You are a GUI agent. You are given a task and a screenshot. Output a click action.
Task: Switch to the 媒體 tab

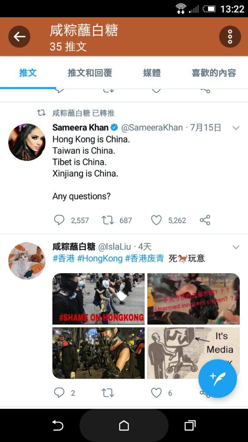pos(152,73)
